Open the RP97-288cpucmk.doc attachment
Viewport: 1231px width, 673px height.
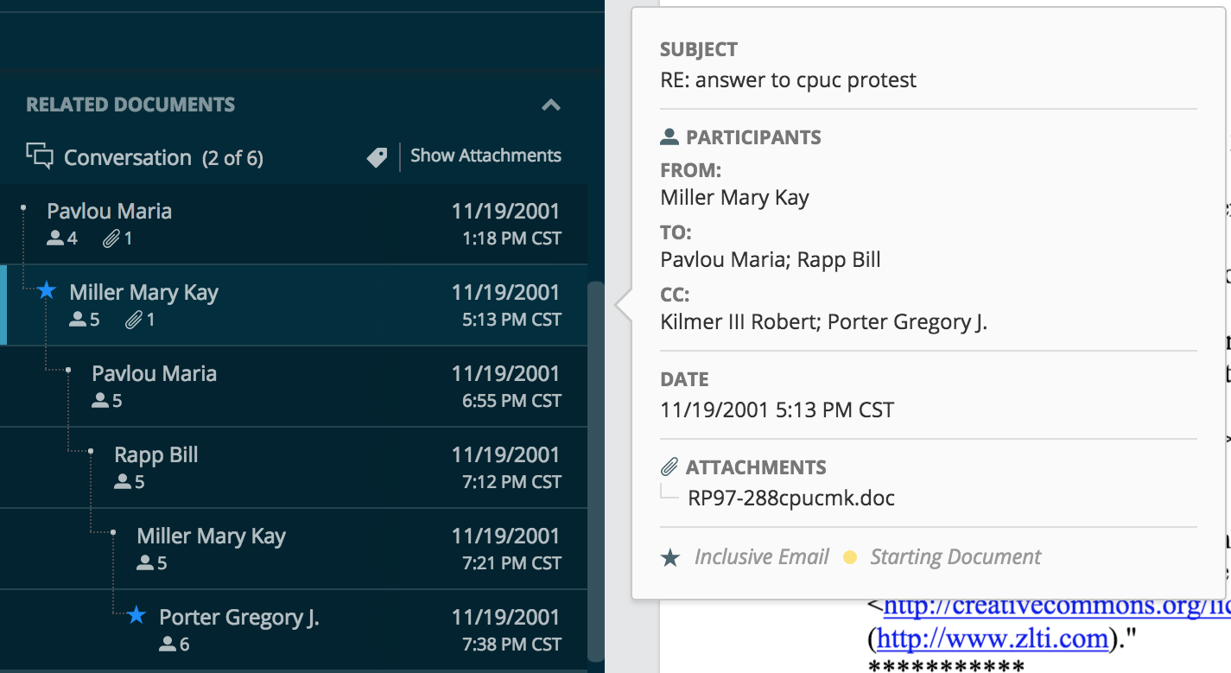(791, 498)
